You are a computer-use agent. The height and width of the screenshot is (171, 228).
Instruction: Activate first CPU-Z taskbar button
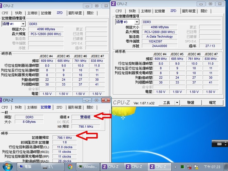pyautogui.click(x=112, y=167)
